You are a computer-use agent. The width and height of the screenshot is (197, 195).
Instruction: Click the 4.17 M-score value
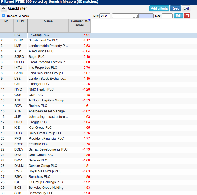(87, 40)
